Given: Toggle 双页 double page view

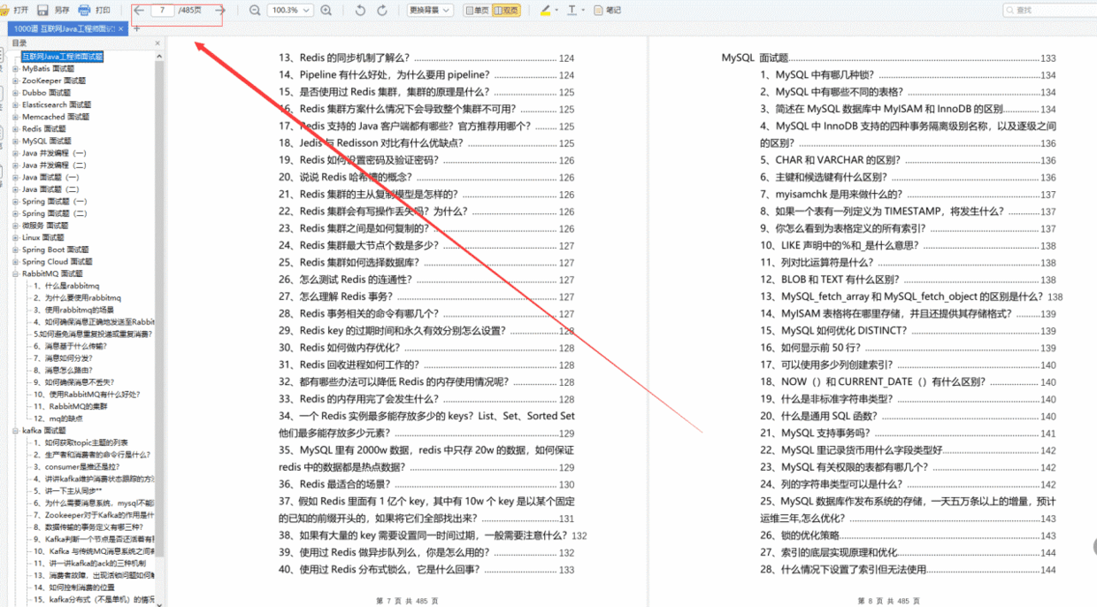Looking at the screenshot, I should (x=507, y=10).
